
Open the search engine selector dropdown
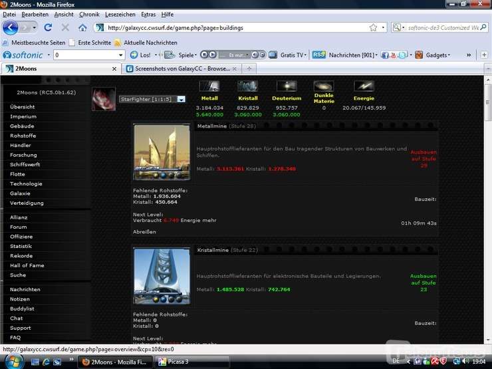[x=398, y=28]
